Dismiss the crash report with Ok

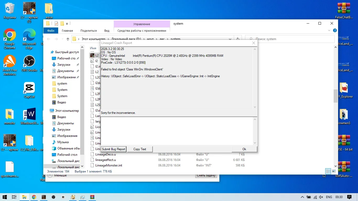(244, 149)
